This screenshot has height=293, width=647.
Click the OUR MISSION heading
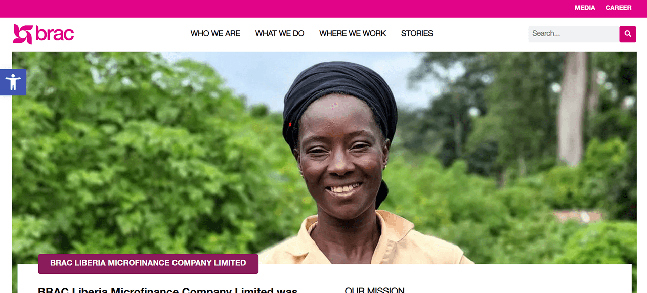374,290
